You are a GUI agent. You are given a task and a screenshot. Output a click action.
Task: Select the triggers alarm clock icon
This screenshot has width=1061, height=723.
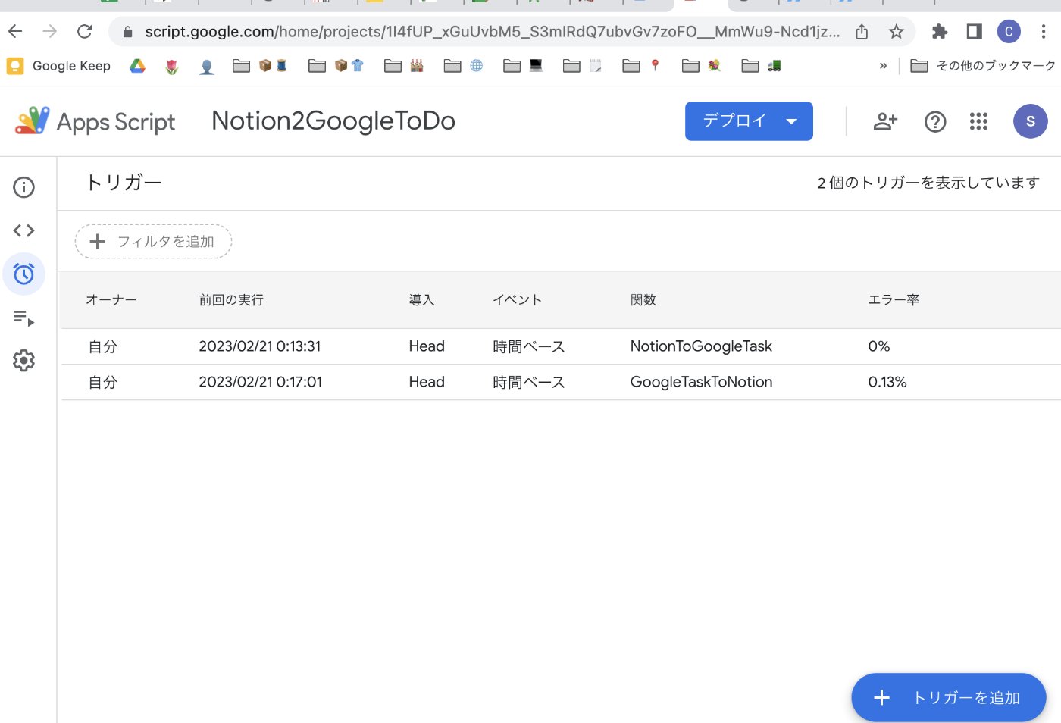pyautogui.click(x=23, y=274)
